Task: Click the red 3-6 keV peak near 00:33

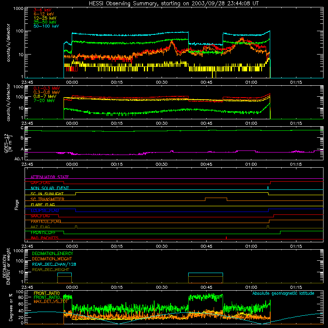Action: click(x=172, y=42)
